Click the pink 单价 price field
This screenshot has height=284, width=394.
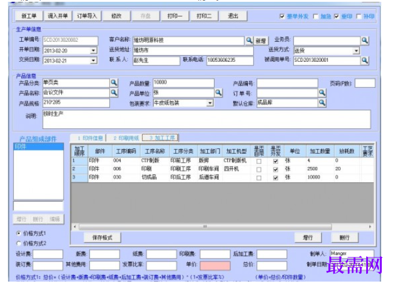(215, 265)
